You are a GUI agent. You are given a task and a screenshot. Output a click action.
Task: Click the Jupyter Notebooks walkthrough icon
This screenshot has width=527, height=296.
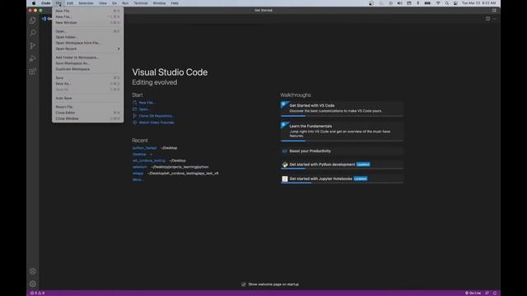[x=285, y=179]
